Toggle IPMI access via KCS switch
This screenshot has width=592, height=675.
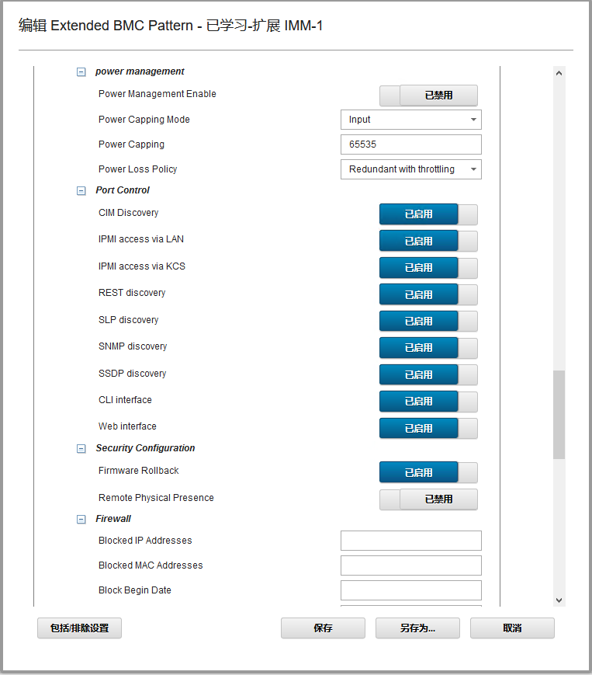[428, 267]
